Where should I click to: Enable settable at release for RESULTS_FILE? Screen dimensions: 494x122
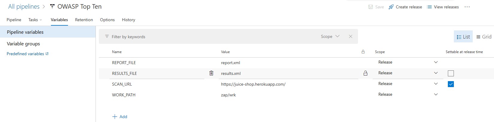[x=451, y=73]
